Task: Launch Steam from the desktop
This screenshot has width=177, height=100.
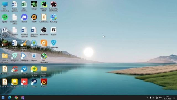Action: click(34, 83)
